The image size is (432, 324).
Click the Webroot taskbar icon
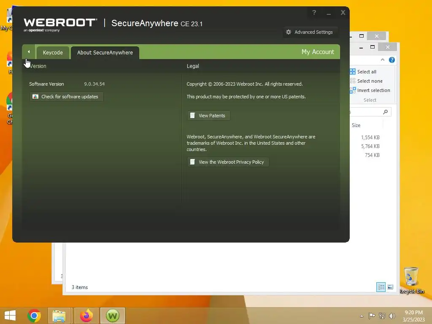coord(113,316)
